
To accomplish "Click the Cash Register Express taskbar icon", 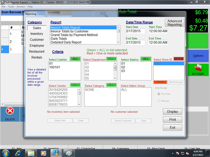I will coord(56,153).
